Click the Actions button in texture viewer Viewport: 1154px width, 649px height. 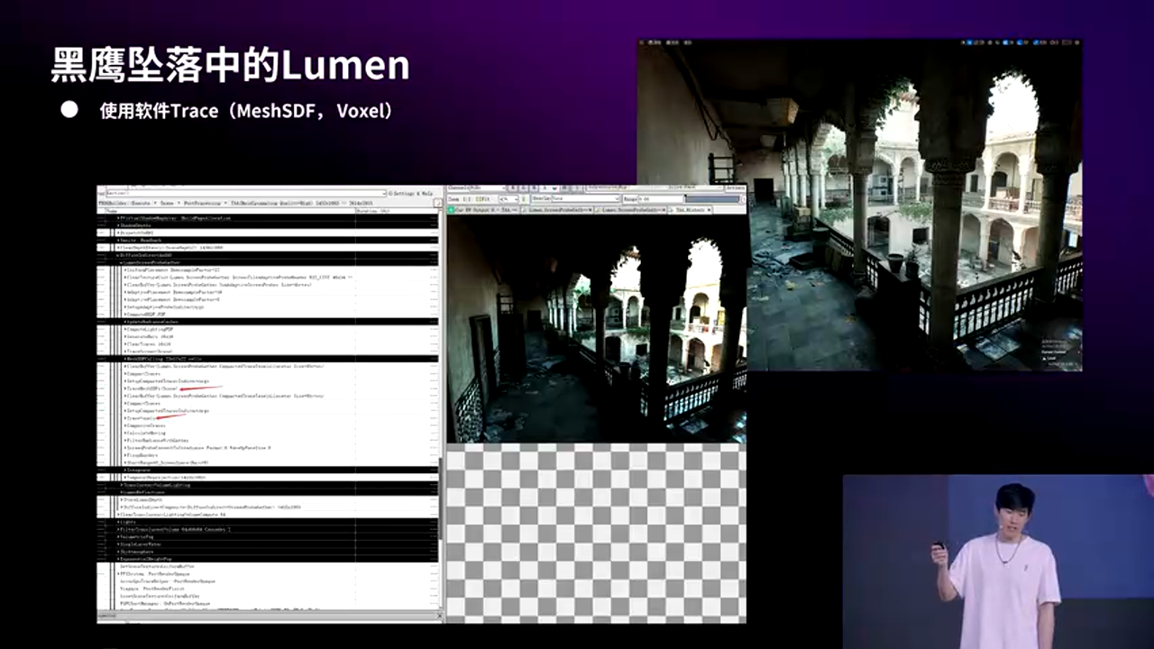click(735, 188)
